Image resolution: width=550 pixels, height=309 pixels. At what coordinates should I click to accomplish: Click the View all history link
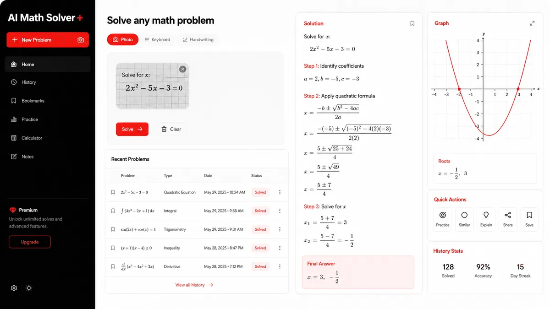[x=194, y=285]
